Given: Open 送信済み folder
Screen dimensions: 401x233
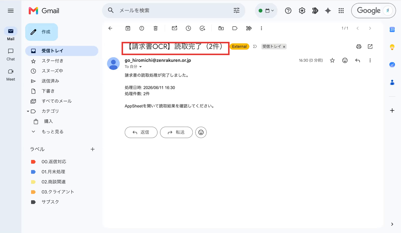Looking at the screenshot, I should 62,81.
